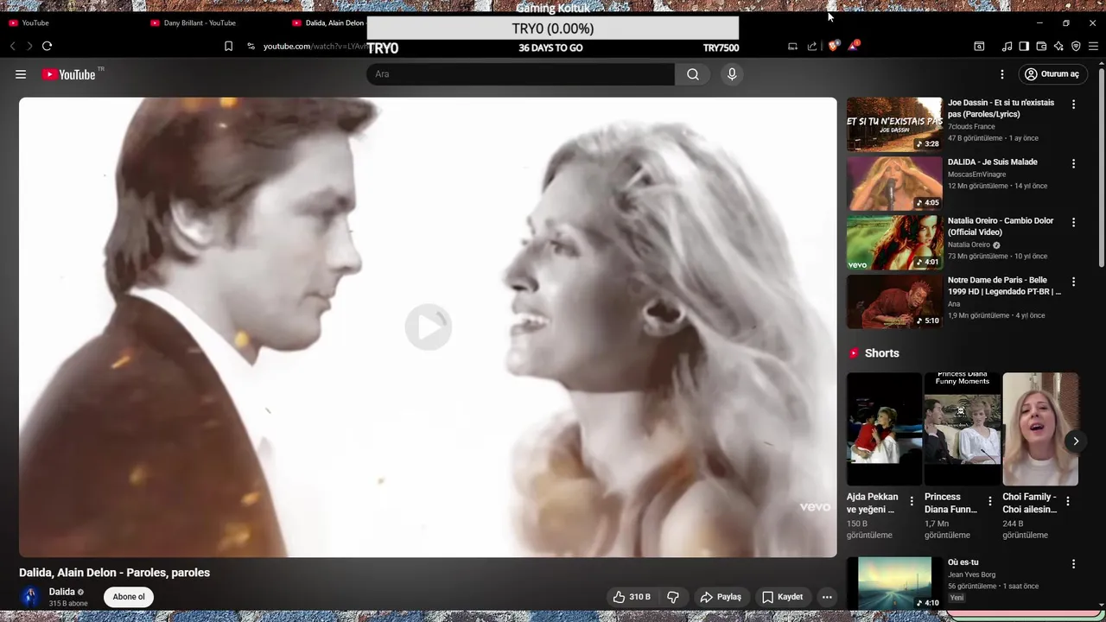Open Notre Dame de Paris Belle video title
Image resolution: width=1106 pixels, height=622 pixels.
[x=1004, y=286]
